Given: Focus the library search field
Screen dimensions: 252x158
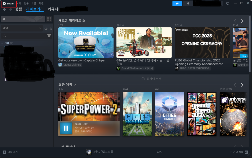Looking at the screenshot, I should click(x=24, y=35).
